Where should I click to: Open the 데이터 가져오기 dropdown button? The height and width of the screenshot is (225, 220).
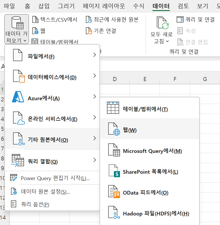click(16, 29)
